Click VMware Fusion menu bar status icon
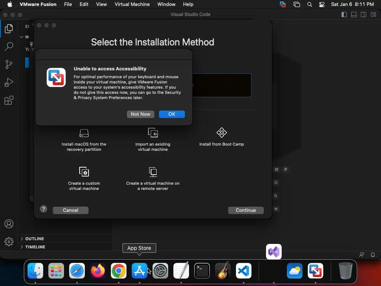 click(283, 4)
